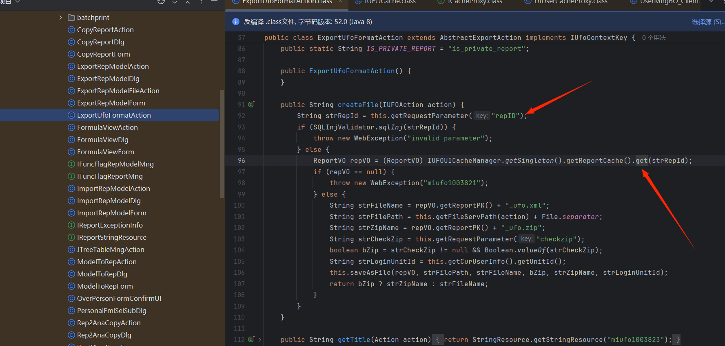Click IUfoContextKey in the class declaration
Viewport: 725px width, 346px height.
(599, 37)
